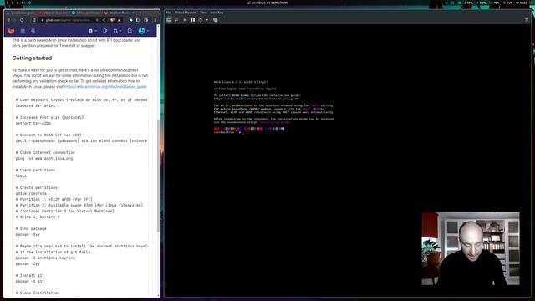Reload the GitLab page
Viewport: 535px width, 301px height.
[22, 20]
